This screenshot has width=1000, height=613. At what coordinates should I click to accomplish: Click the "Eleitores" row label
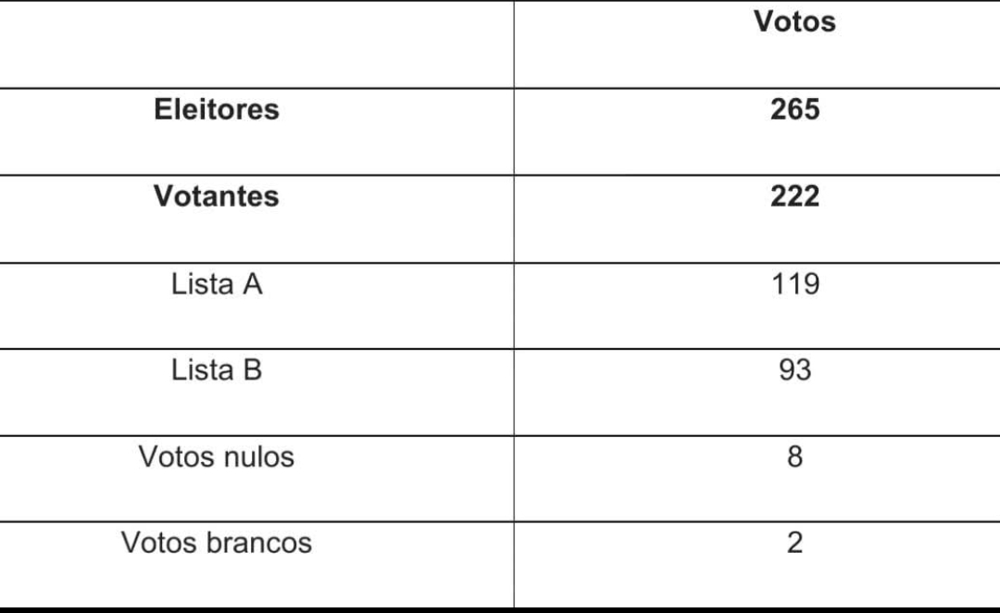(x=217, y=109)
